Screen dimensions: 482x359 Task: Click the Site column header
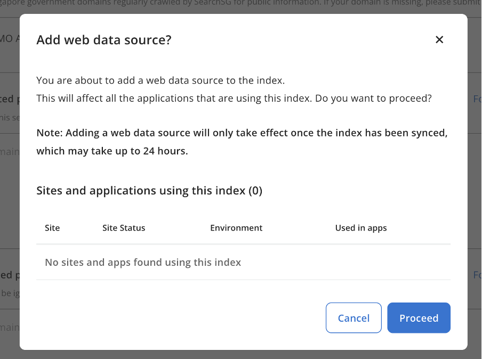coord(52,227)
